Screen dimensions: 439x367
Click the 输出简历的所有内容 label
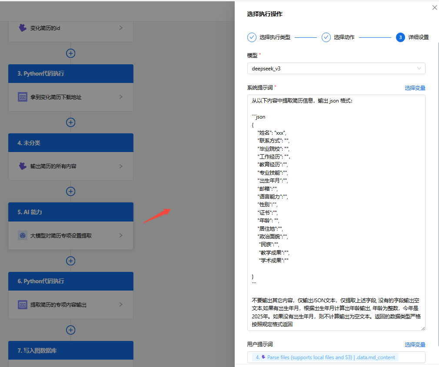click(x=53, y=166)
